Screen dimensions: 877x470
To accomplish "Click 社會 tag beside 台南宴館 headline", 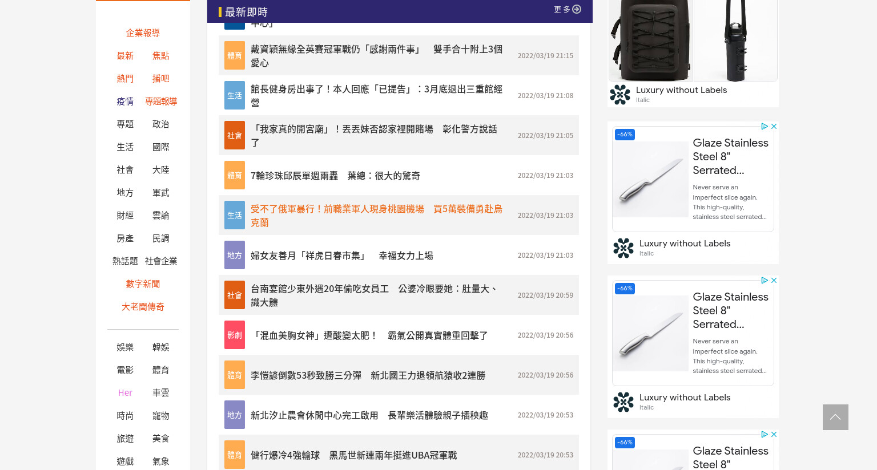I will (235, 295).
